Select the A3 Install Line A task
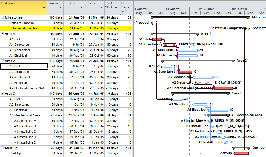Screen dimensions: 266x157 tap(25, 121)
